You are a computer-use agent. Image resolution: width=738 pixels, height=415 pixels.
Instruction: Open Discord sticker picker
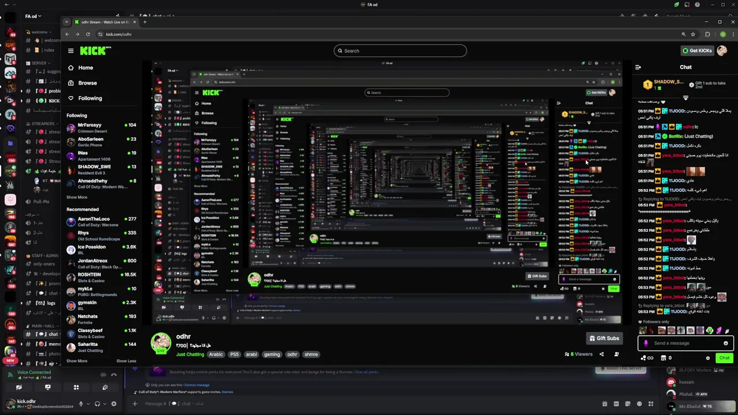[x=628, y=404]
